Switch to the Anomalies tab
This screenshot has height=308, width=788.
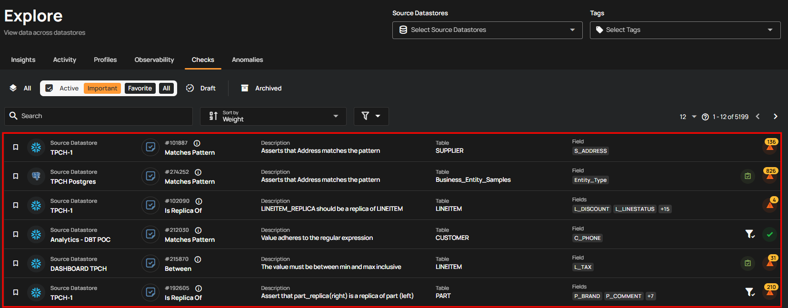point(247,60)
